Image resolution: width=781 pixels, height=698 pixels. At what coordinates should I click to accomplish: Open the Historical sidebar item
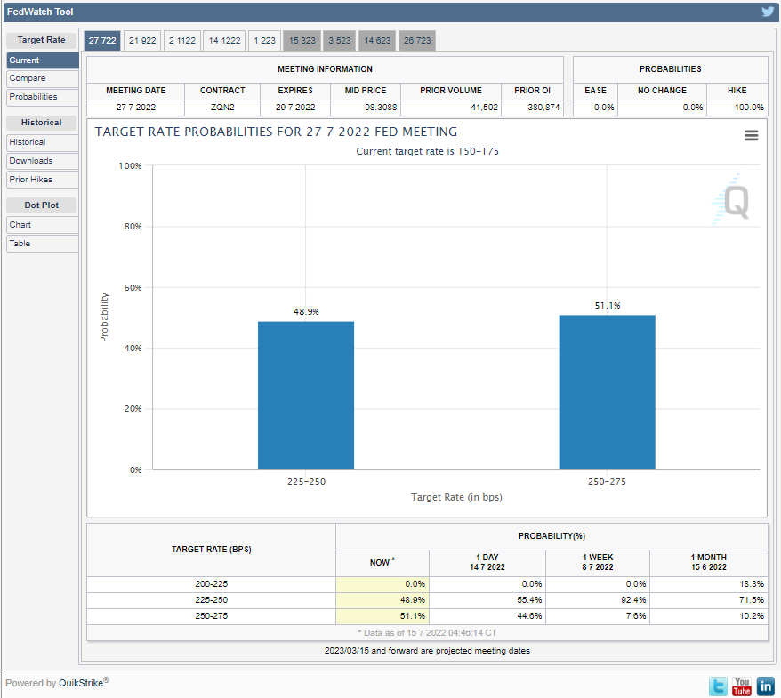42,142
